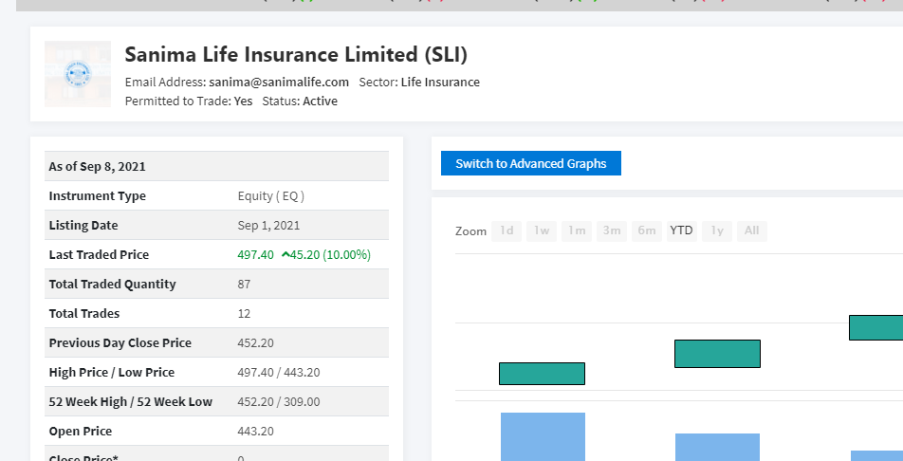Click the As of Sep 8, 2021 row
The height and width of the screenshot is (461, 903).
click(216, 166)
